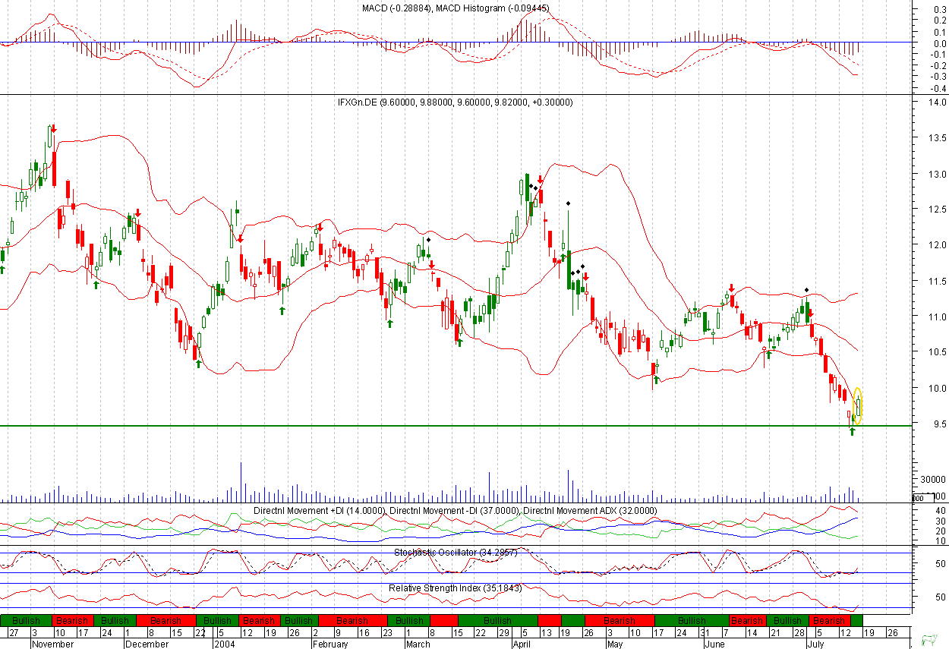Viewport: 949px width, 649px height.
Task: Click the MACD indicator title label
Action: (x=456, y=8)
